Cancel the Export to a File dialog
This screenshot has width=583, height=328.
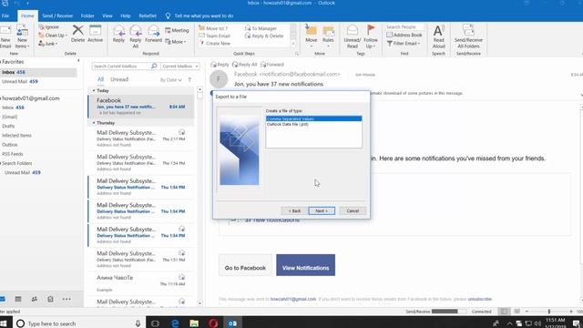coord(353,210)
